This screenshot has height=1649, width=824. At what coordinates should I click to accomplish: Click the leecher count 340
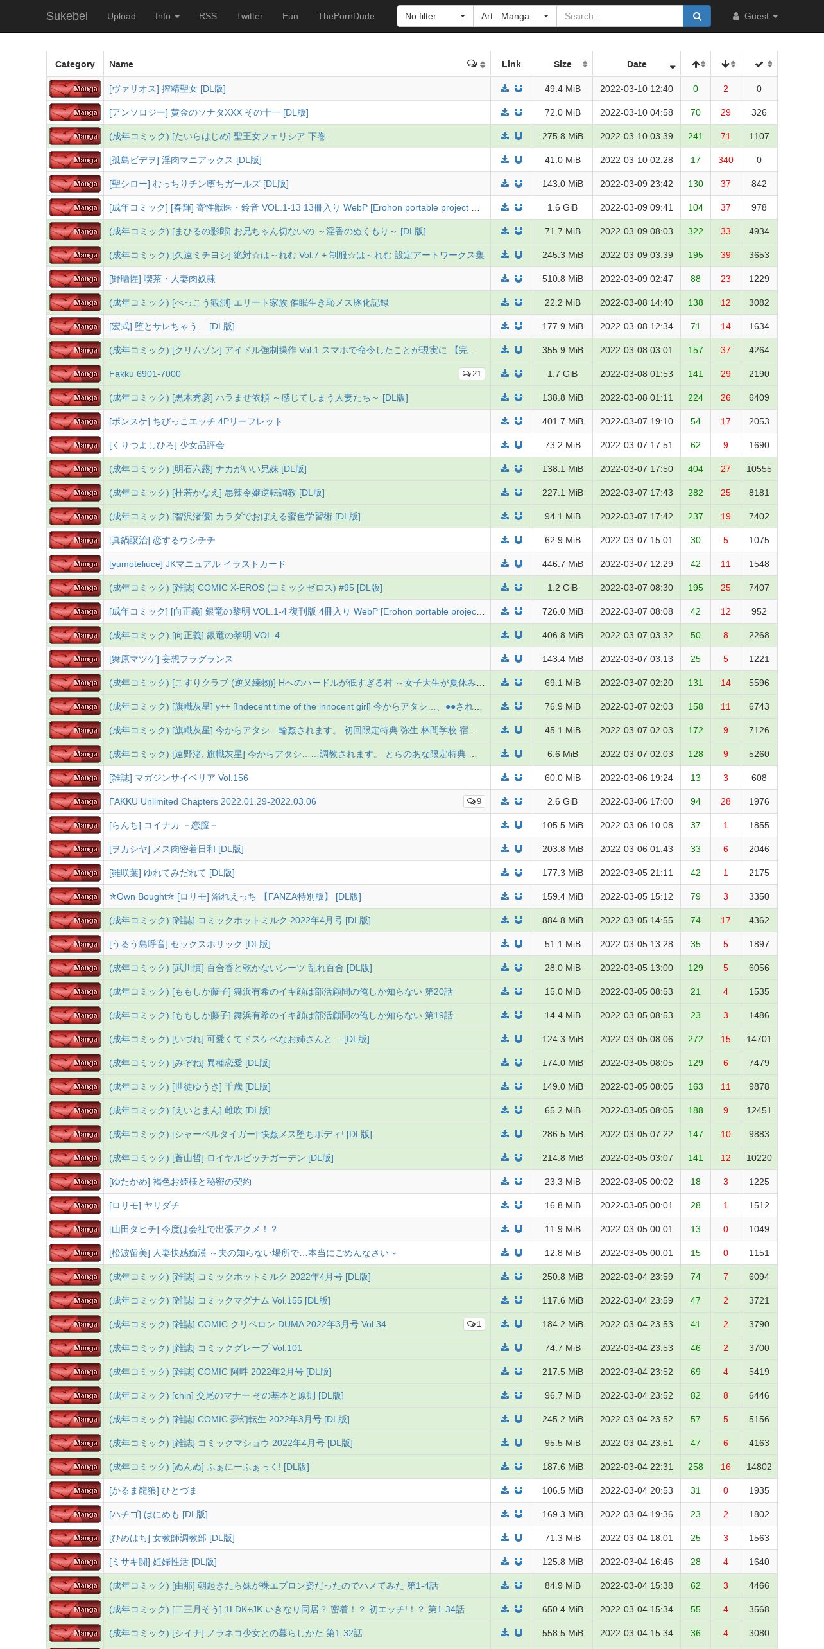click(726, 160)
